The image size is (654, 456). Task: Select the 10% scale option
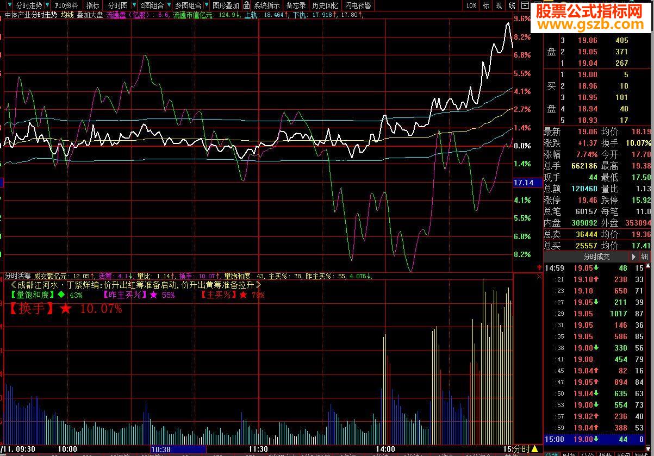point(471,5)
